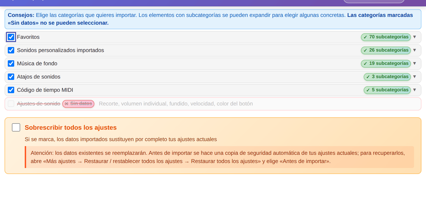426x205 pixels.
Task: Expand Atajos de sonidos subcategories arrow
Action: [x=415, y=77]
